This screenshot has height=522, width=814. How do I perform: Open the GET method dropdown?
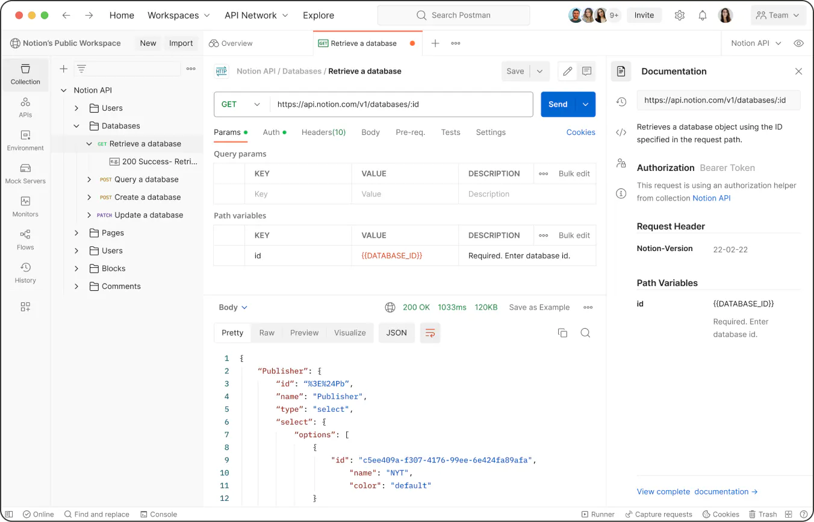[241, 104]
